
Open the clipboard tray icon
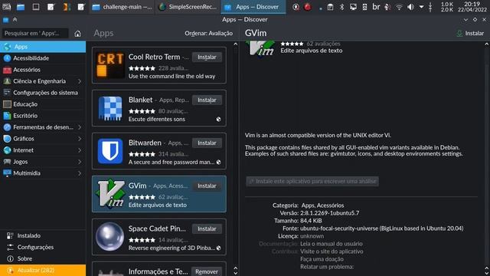(330, 7)
